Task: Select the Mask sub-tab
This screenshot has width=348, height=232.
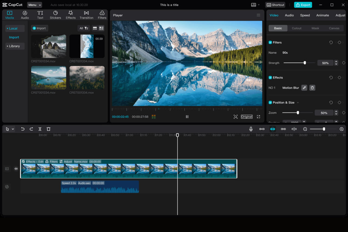Action: click(315, 28)
